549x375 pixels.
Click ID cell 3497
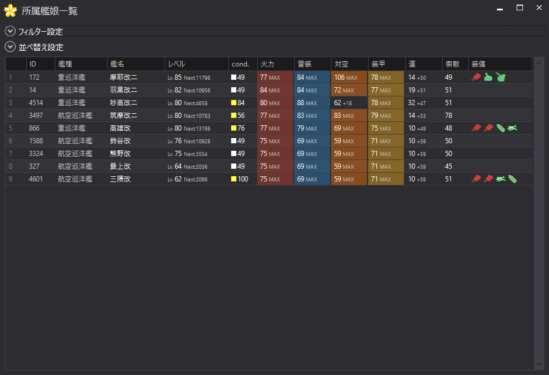(36, 115)
